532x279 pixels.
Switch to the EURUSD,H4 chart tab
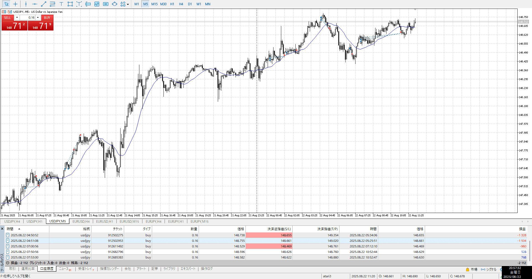click(x=81, y=221)
